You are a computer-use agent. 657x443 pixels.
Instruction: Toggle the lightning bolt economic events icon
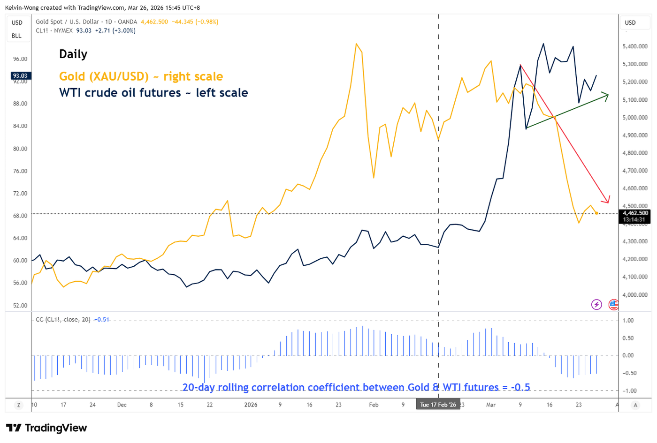click(x=596, y=304)
